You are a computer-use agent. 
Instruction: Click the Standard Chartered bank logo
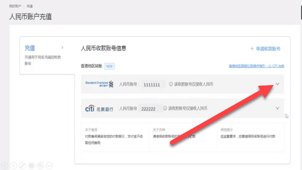tap(100, 84)
